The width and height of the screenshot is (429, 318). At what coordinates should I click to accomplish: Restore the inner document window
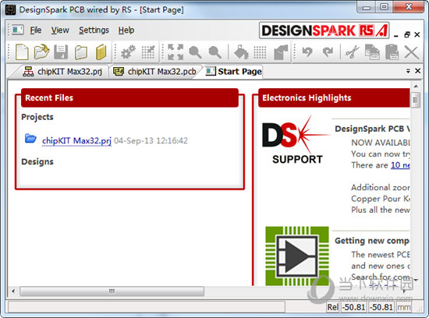[x=407, y=35]
